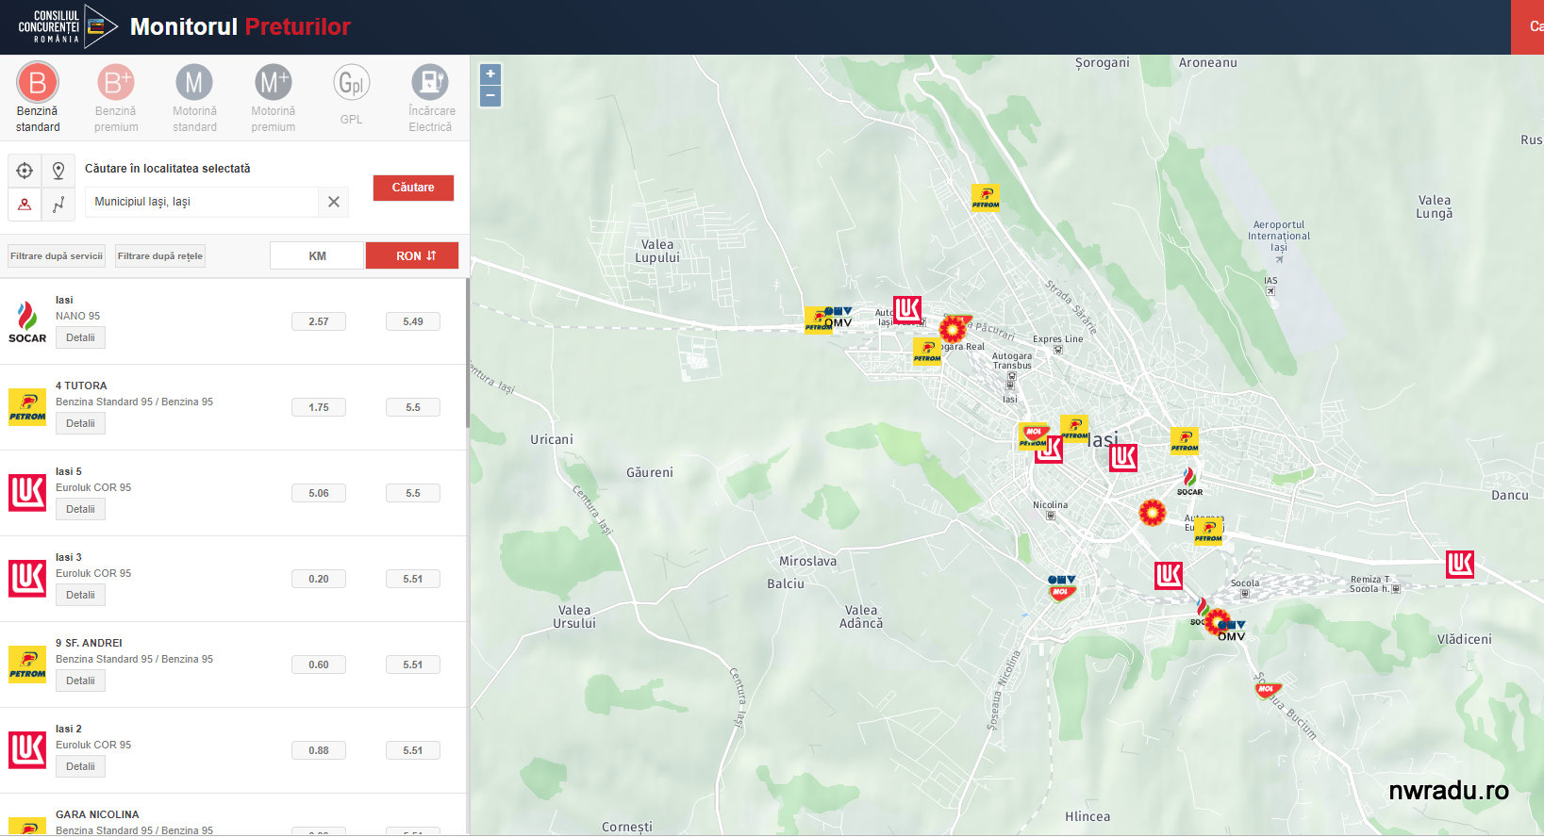Click SOCAR map marker in central Iași
This screenshot has width=1544, height=837.
pos(1189,481)
